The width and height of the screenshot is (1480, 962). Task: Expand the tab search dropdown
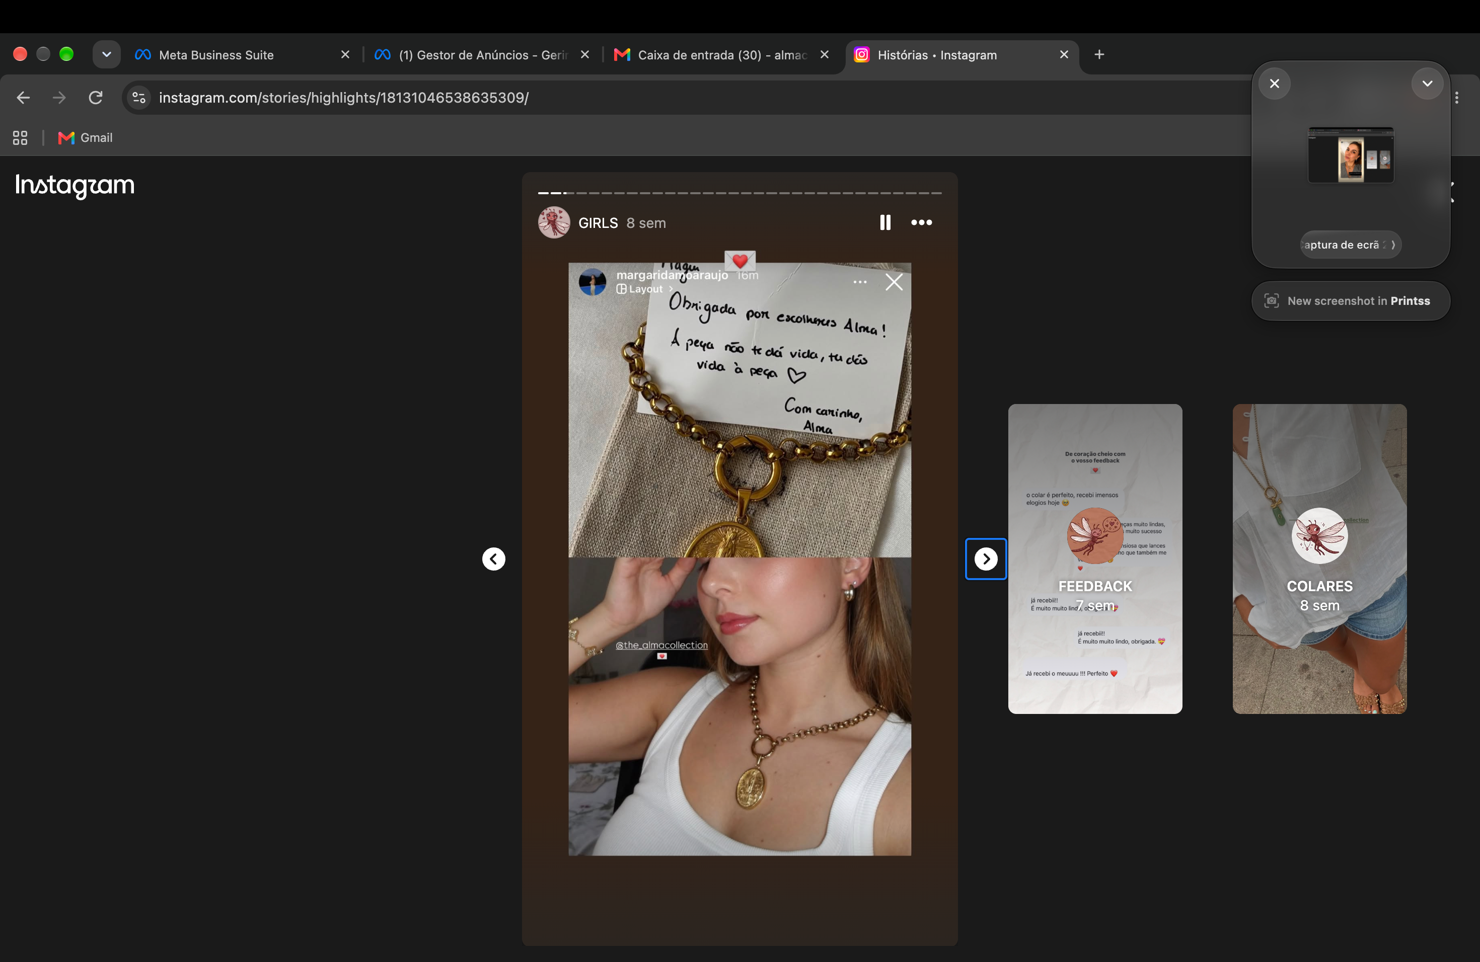pos(106,55)
